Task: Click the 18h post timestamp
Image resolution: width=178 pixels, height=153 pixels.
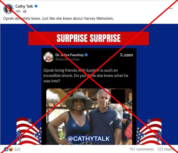Action: tap(18, 11)
